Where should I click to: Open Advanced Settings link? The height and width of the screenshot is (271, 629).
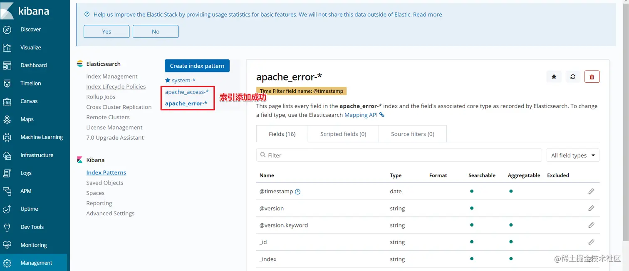[110, 213]
